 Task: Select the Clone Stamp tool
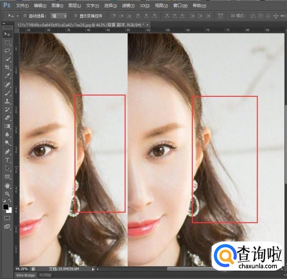tap(7, 101)
